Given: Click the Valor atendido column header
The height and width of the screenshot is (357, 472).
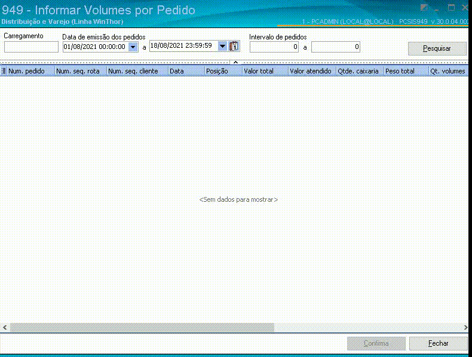Looking at the screenshot, I should [312, 71].
